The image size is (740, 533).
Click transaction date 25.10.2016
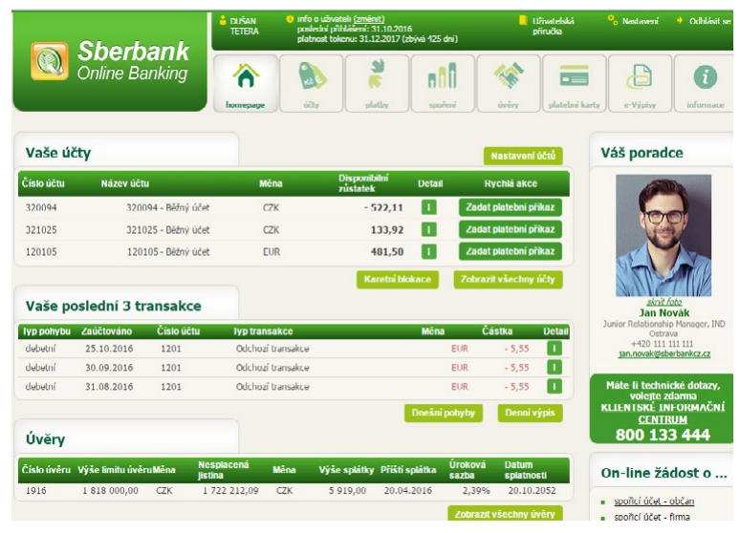coord(109,349)
